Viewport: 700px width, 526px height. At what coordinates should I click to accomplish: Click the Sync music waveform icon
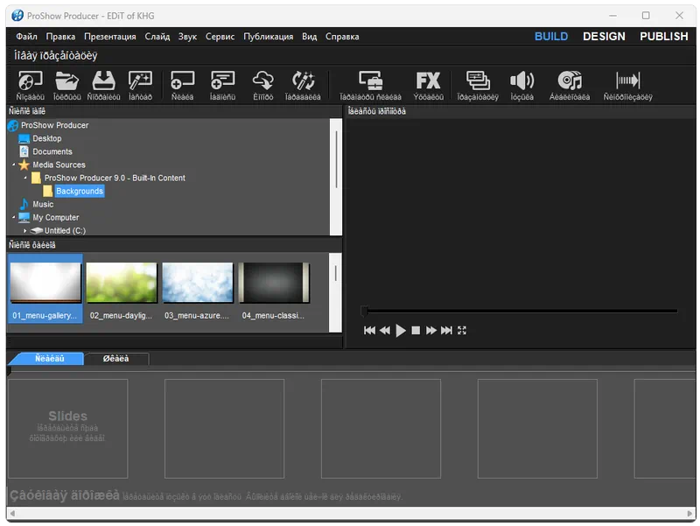click(627, 81)
